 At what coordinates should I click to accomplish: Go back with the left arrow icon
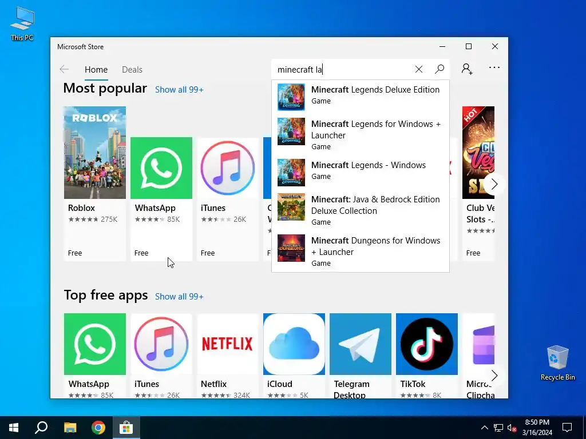tap(64, 69)
